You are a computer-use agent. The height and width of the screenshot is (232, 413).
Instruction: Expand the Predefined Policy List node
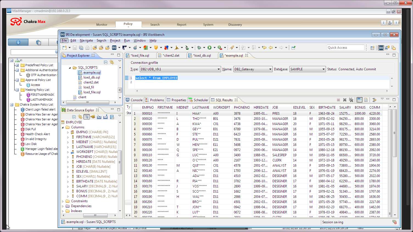(17, 65)
